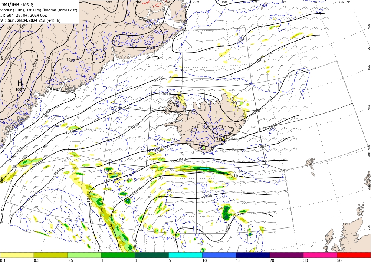Click the '1027' pressure value under the H
Image resolution: width=371 pixels, height=263 pixels.
20,89
